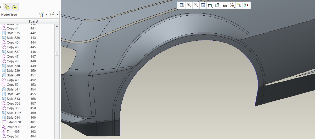
Task: Toggle the Spin Center icon
Action: pyautogui.click(x=246, y=5)
